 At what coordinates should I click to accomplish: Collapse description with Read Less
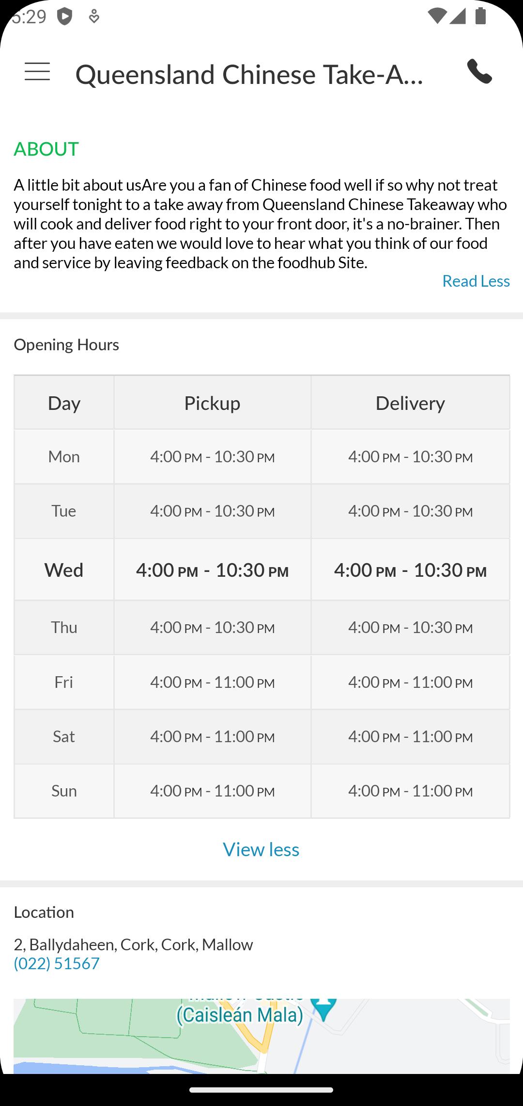click(x=476, y=281)
